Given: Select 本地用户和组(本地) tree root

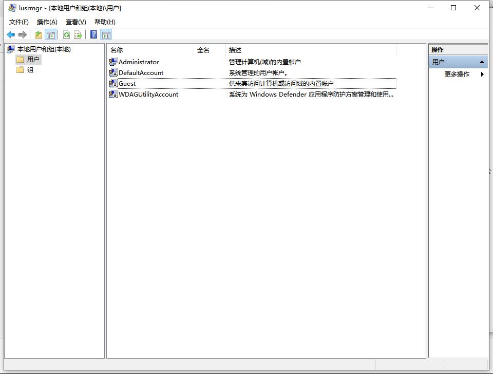Looking at the screenshot, I should tap(44, 49).
